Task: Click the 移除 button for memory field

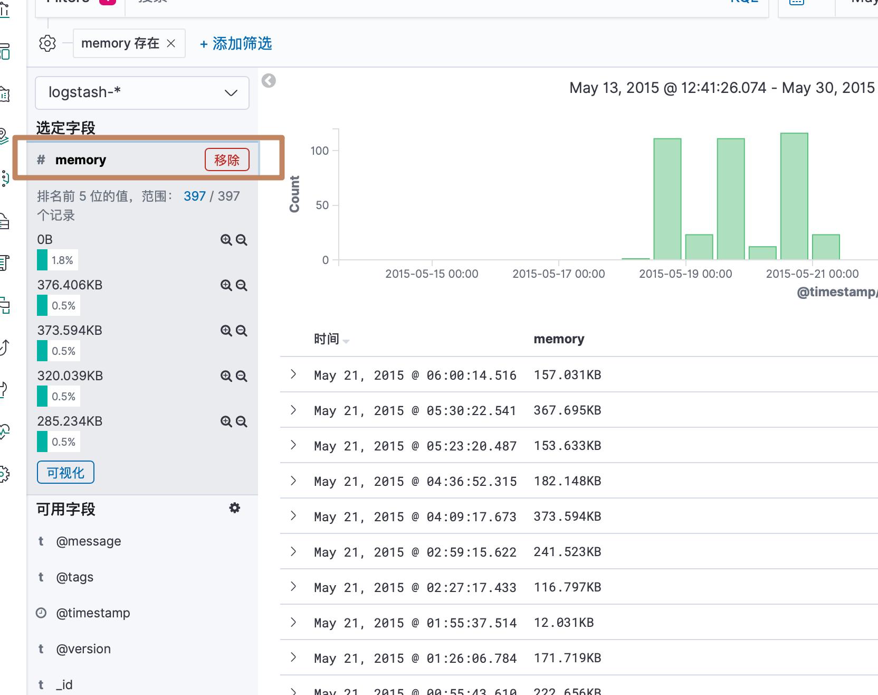Action: 227,159
